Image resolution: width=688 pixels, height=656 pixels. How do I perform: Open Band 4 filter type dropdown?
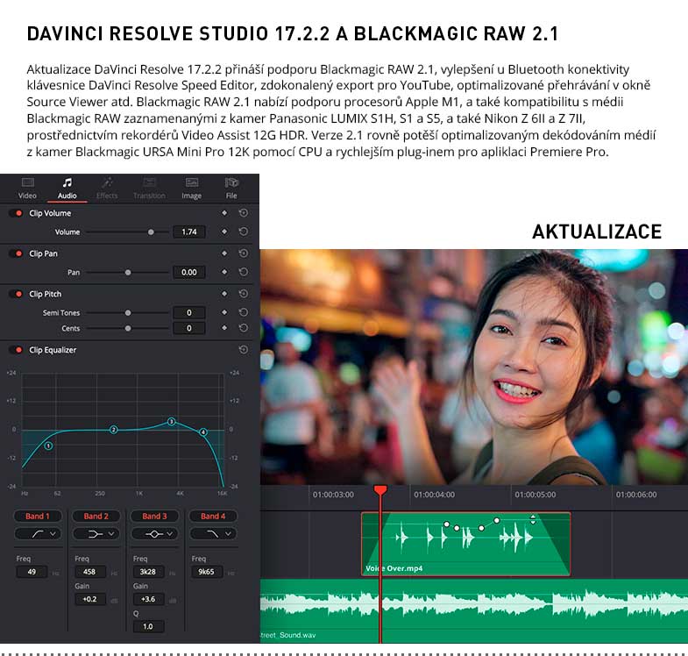(213, 533)
